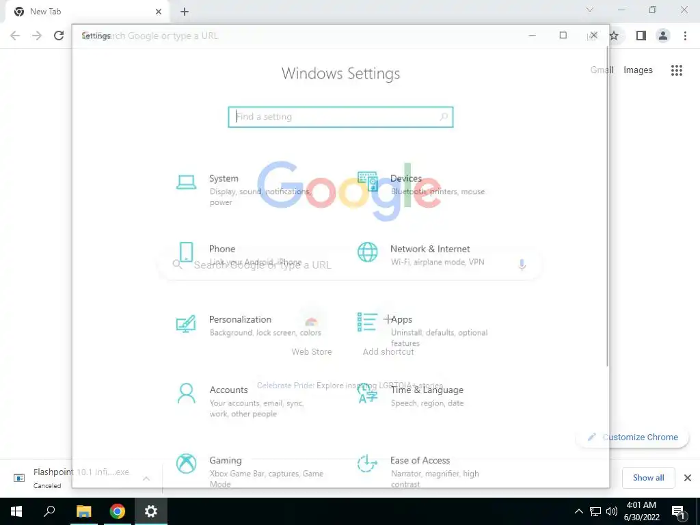Maximize the Settings window
Viewport: 700px width, 525px height.
coord(563,36)
